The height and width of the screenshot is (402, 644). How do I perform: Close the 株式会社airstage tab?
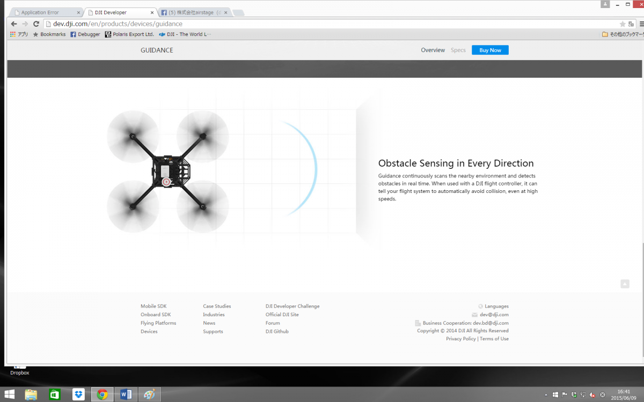click(x=225, y=12)
